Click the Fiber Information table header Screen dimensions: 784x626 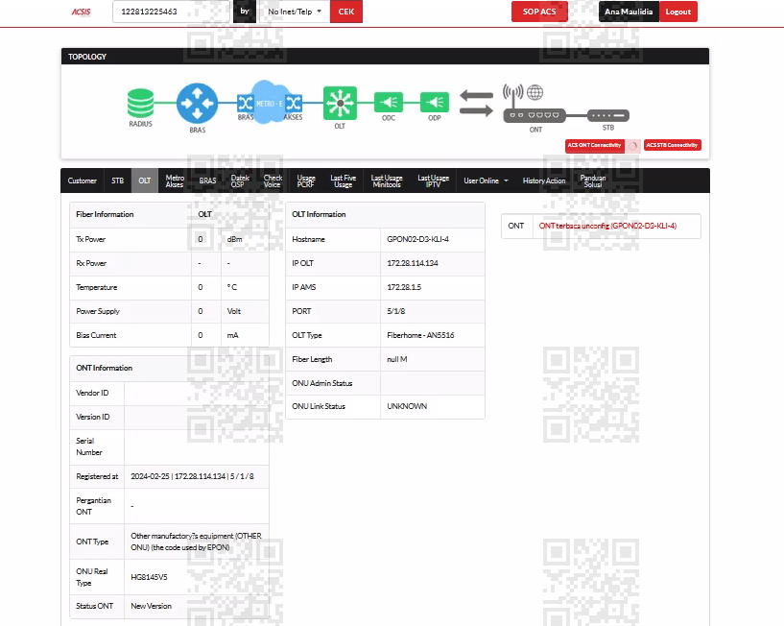pyautogui.click(x=105, y=214)
